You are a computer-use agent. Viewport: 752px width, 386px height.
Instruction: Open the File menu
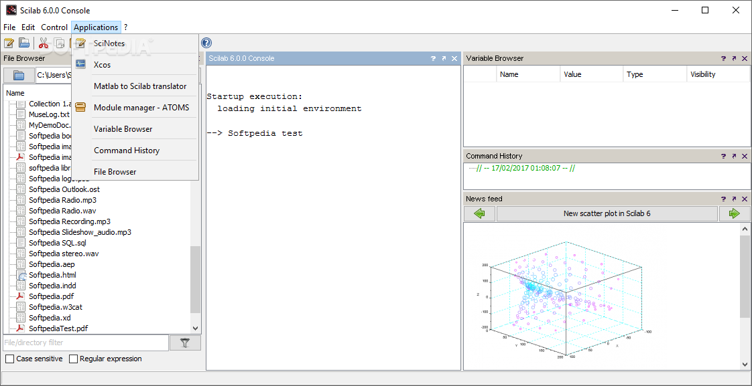pyautogui.click(x=9, y=27)
